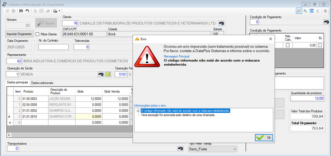This screenshot has height=156, width=331.
Task: Toggle the Não Calc. checkbox in payment grid
Action: tap(288, 45)
